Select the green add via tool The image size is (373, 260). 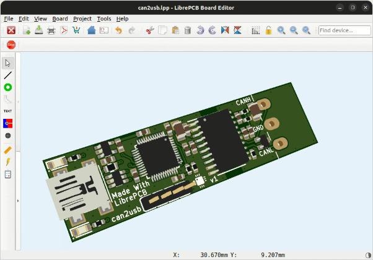[x=8, y=87]
